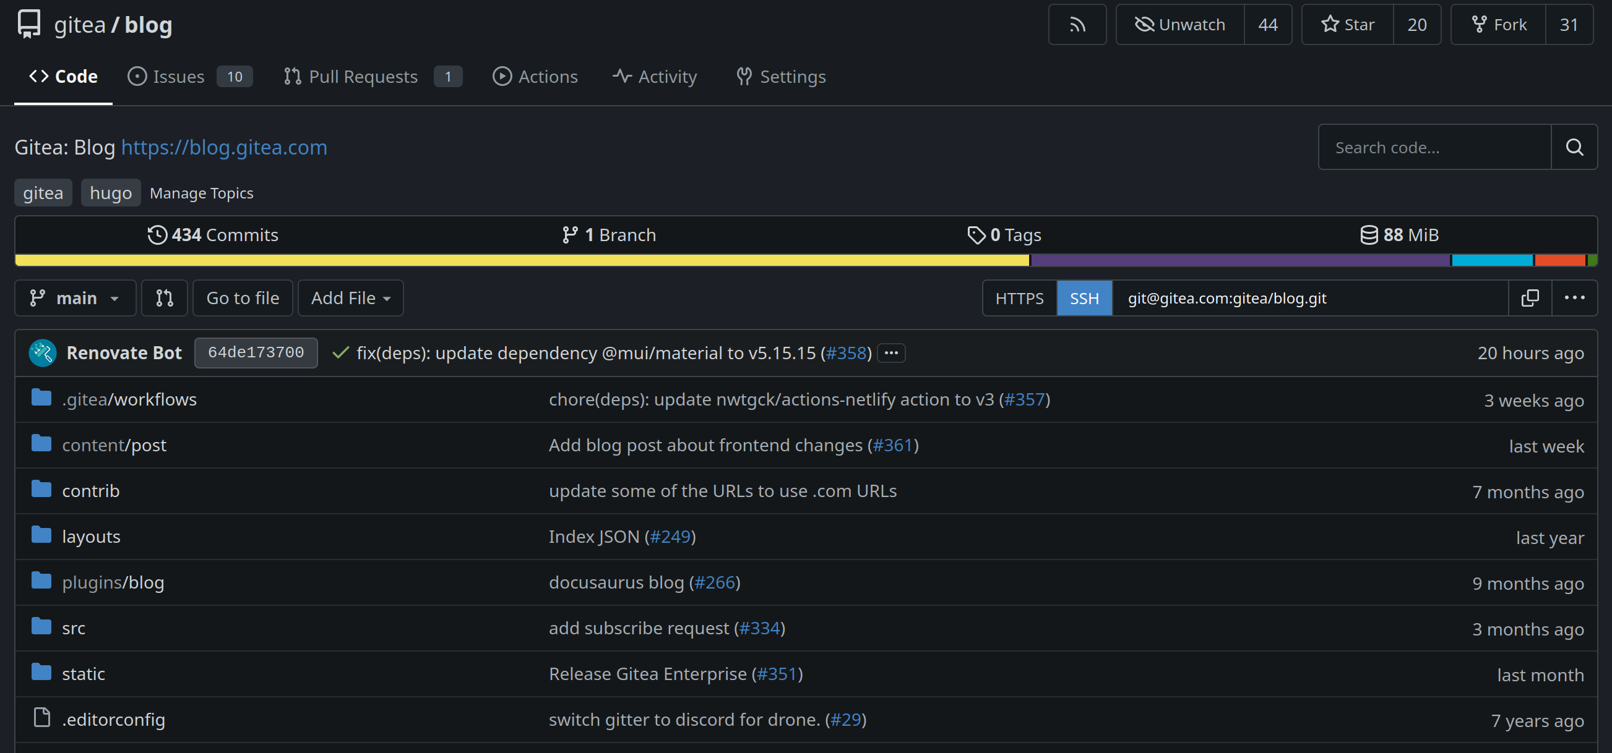The height and width of the screenshot is (753, 1612).
Task: Click the Go to file button
Action: click(243, 298)
